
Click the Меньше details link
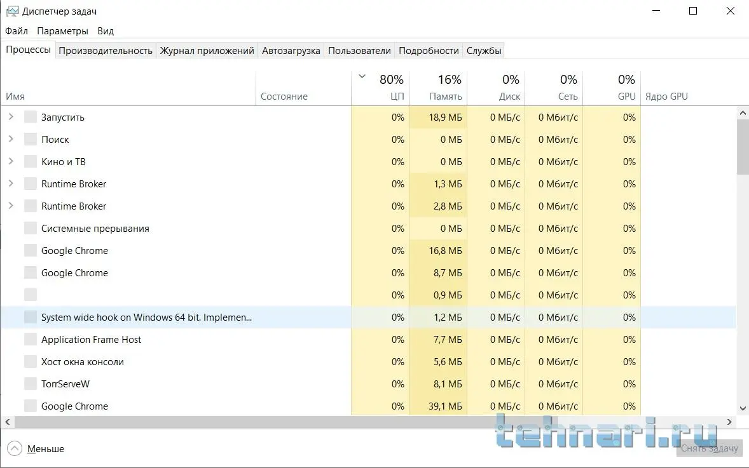46,449
